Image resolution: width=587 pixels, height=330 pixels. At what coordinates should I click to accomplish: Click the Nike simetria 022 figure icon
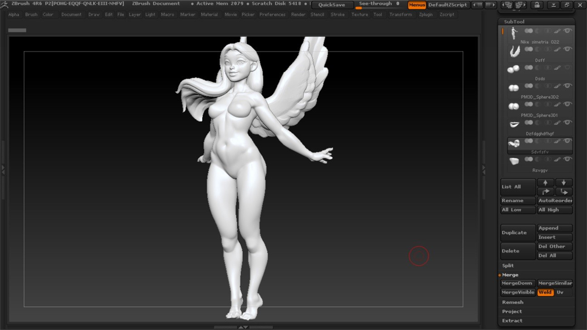pyautogui.click(x=514, y=32)
